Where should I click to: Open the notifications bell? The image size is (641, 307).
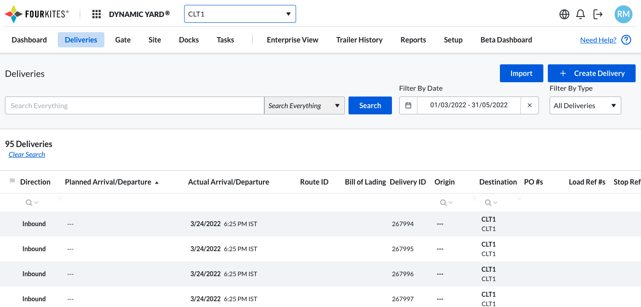(x=581, y=14)
